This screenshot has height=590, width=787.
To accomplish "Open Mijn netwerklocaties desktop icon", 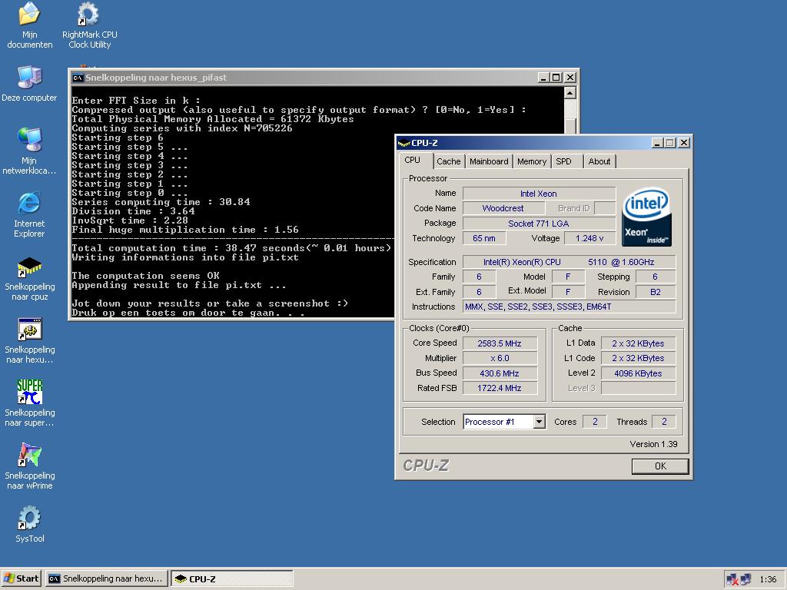I will point(29,151).
